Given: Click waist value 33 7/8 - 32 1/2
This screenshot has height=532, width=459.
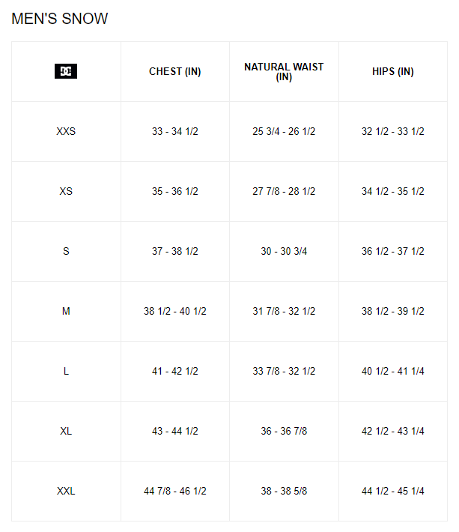Looking at the screenshot, I should pyautogui.click(x=284, y=371).
